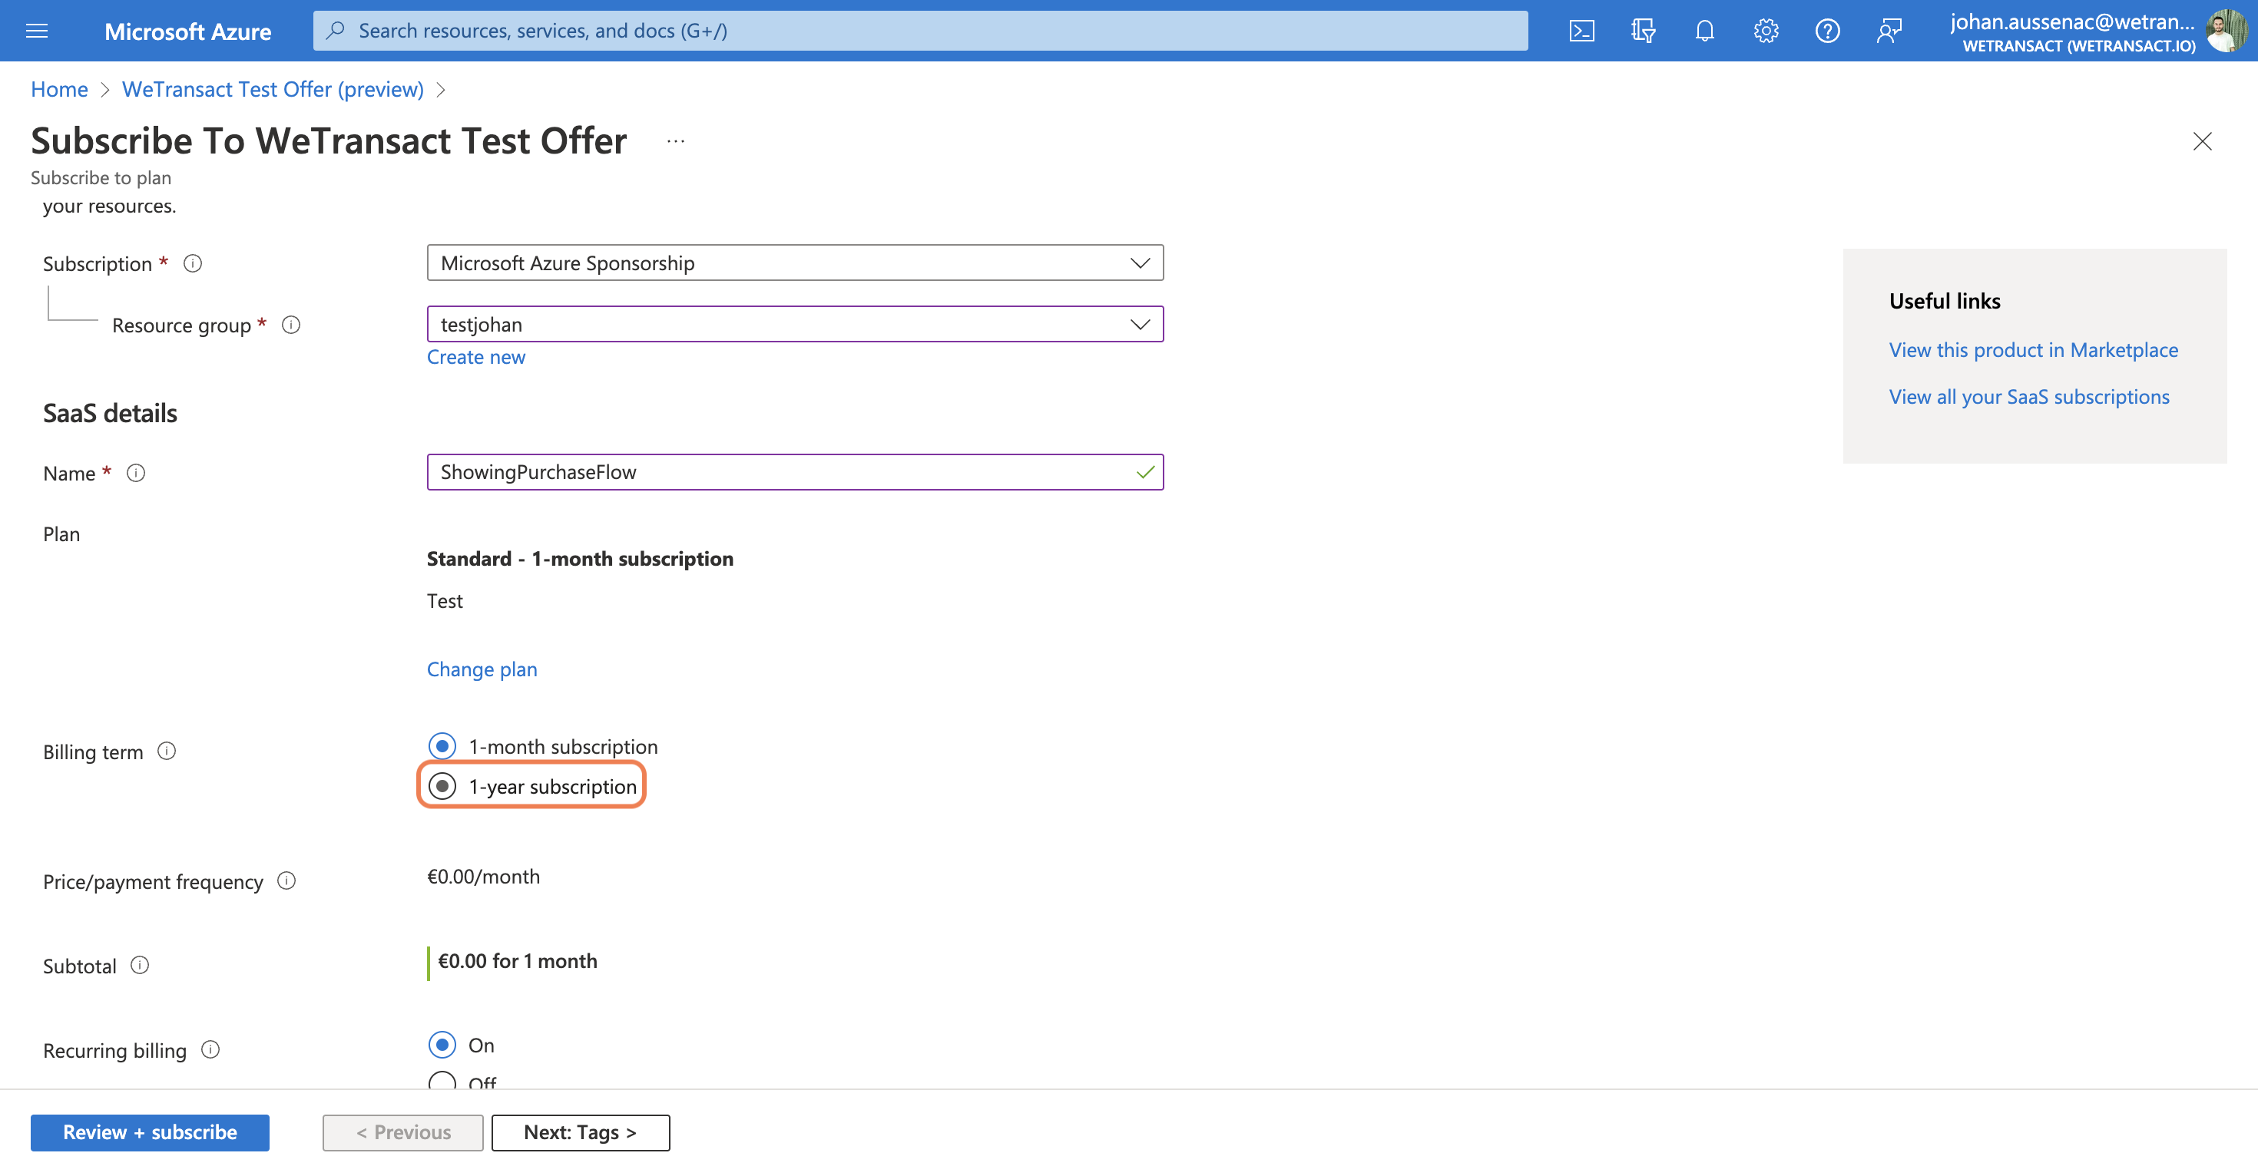
Task: Select 1-year subscription billing term
Action: [442, 786]
